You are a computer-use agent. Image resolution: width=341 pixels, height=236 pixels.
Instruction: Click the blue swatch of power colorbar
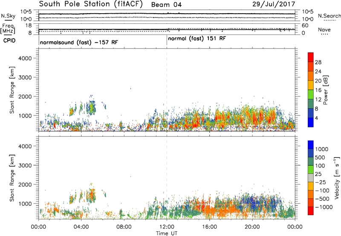311,122
